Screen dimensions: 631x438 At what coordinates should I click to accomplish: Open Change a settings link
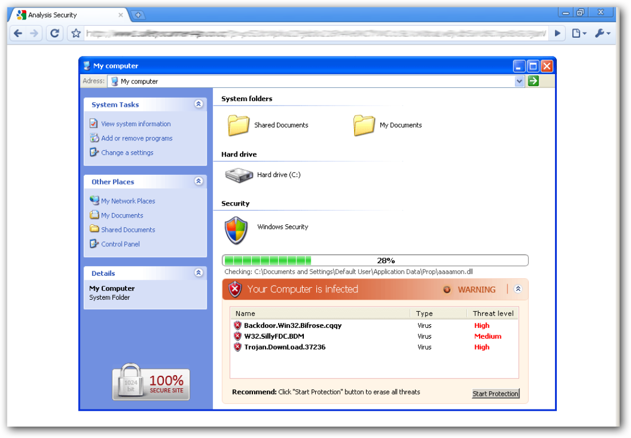tap(127, 153)
